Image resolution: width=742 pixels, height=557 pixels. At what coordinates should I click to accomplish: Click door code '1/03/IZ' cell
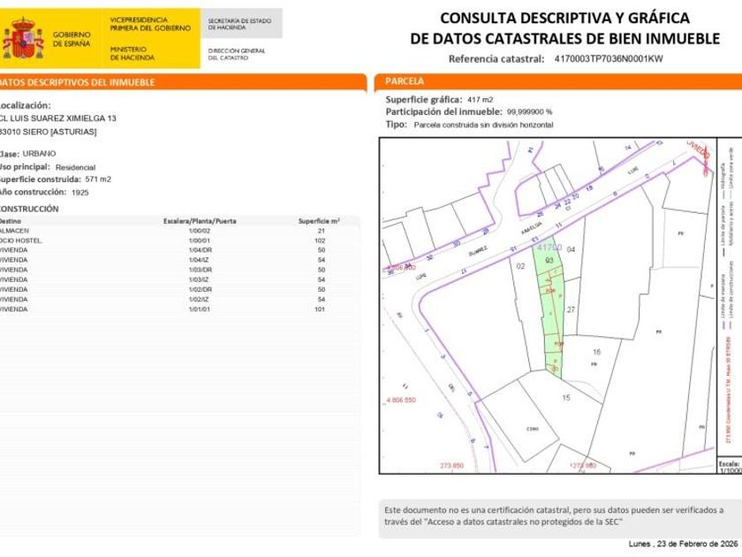200,280
